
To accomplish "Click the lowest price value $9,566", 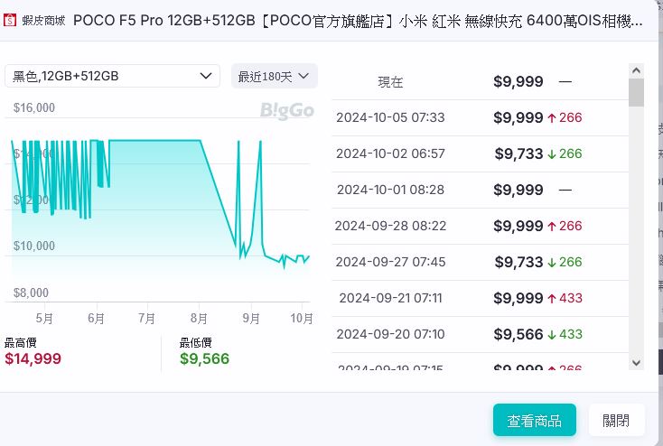I will tap(204, 358).
